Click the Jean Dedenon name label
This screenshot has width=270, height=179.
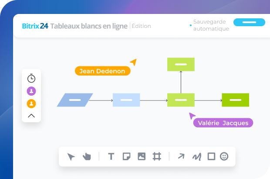pos(102,71)
